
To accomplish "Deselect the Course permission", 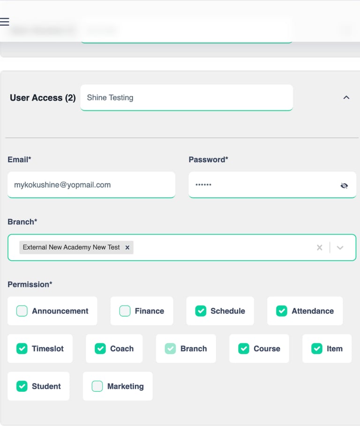I will click(244, 349).
